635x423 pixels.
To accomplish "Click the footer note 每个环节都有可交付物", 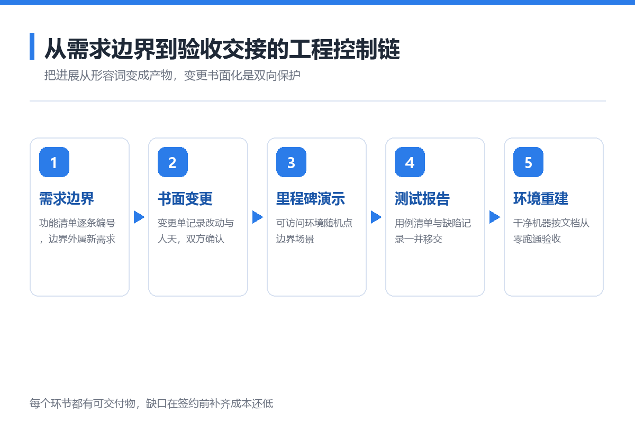I will click(x=84, y=404).
